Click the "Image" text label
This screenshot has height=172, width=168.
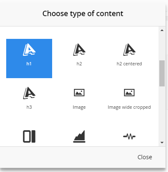(79, 107)
